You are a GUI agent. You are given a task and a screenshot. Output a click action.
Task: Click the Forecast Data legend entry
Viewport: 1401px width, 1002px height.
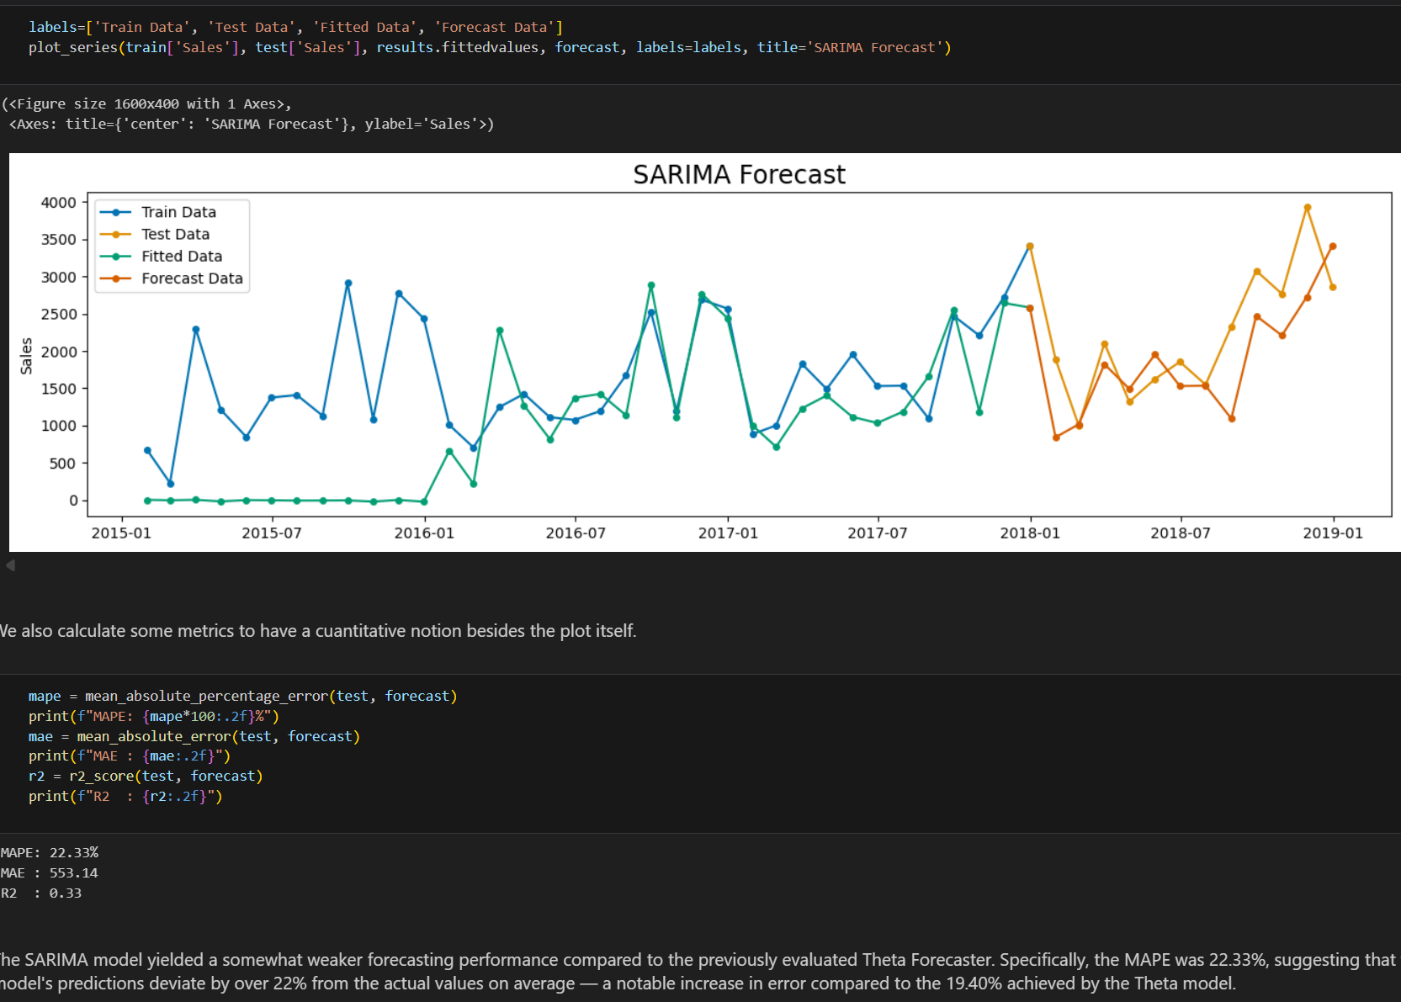click(x=191, y=278)
